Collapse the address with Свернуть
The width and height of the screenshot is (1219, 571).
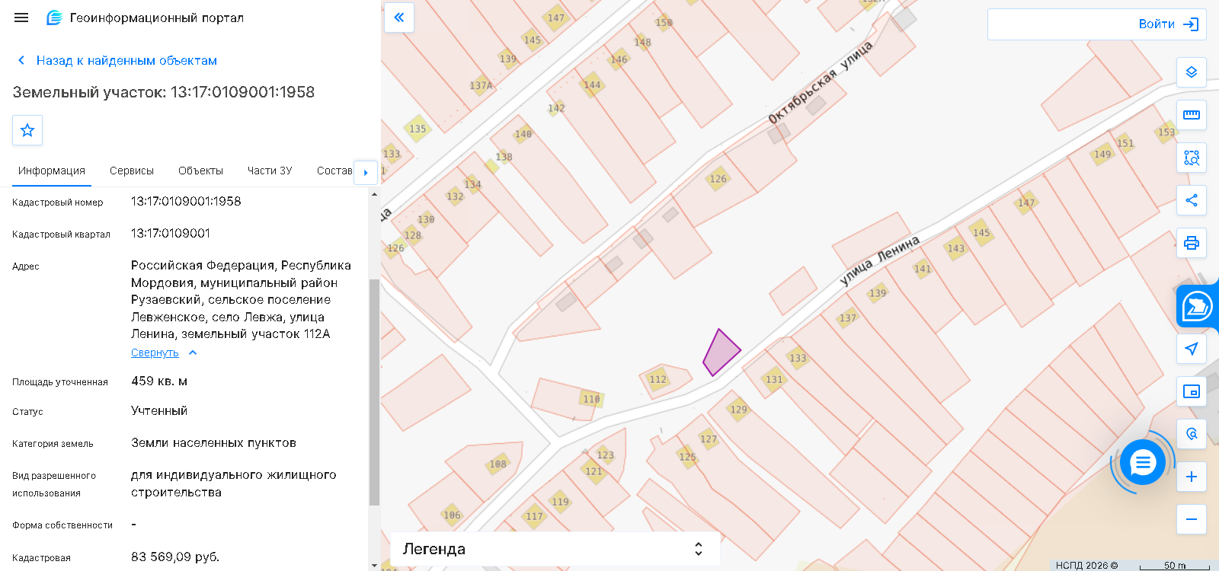click(x=164, y=352)
